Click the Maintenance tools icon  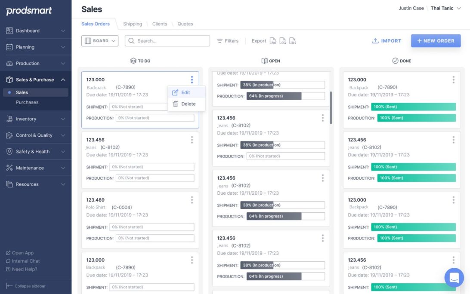pyautogui.click(x=9, y=168)
